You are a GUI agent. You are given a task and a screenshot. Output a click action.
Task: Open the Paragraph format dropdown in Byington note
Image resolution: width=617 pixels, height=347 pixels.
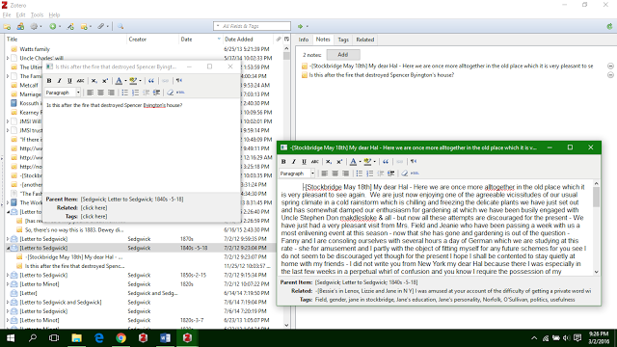click(63, 93)
